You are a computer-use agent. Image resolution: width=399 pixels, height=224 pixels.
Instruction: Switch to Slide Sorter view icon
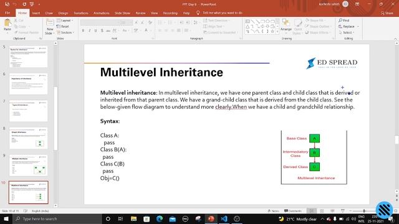[x=322, y=211]
